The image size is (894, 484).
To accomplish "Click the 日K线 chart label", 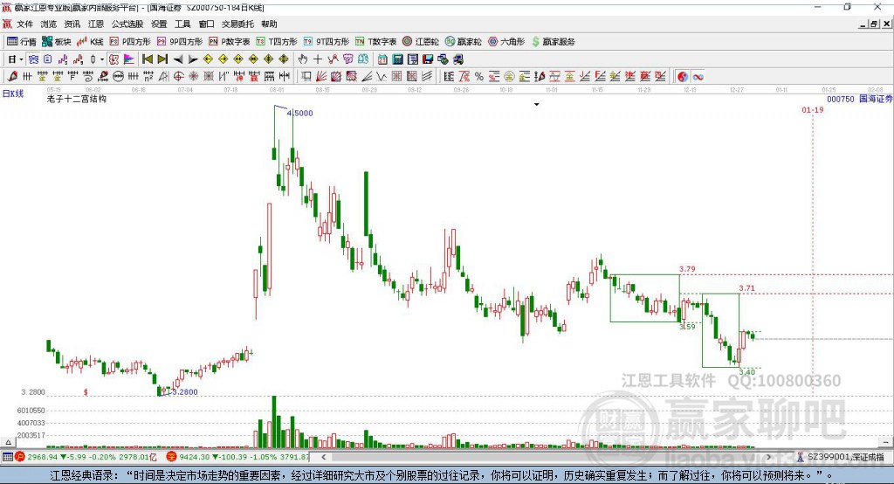I will pos(13,93).
